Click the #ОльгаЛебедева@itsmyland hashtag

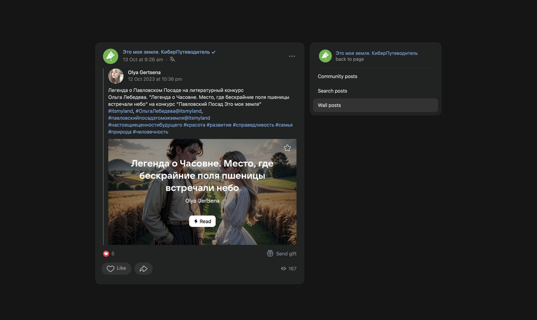(x=168, y=111)
